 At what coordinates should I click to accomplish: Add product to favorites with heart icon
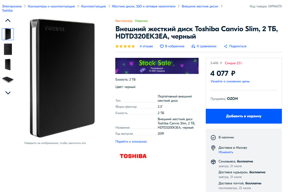[162, 46]
